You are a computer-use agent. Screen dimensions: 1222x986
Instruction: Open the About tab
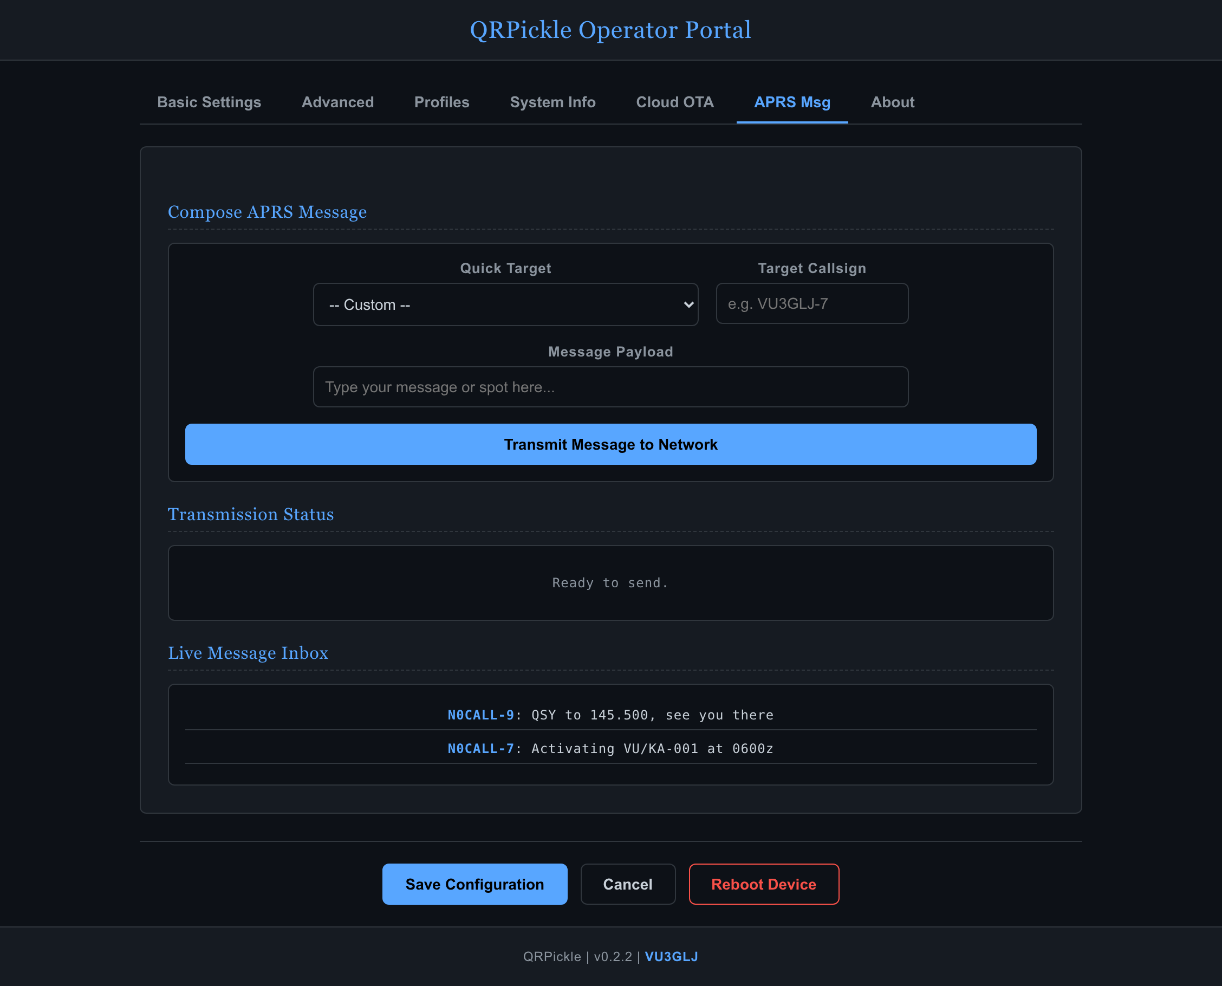click(x=893, y=102)
